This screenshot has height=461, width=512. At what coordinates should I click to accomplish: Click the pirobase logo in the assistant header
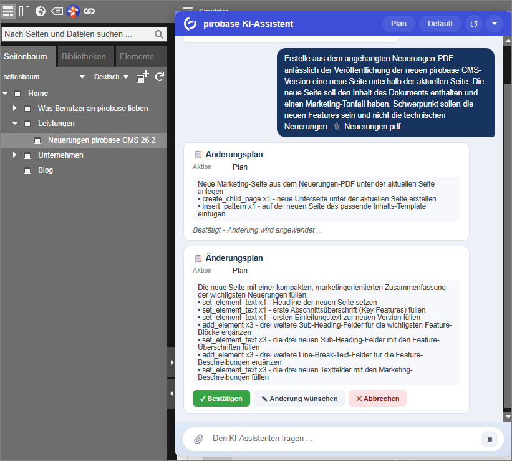(x=190, y=24)
